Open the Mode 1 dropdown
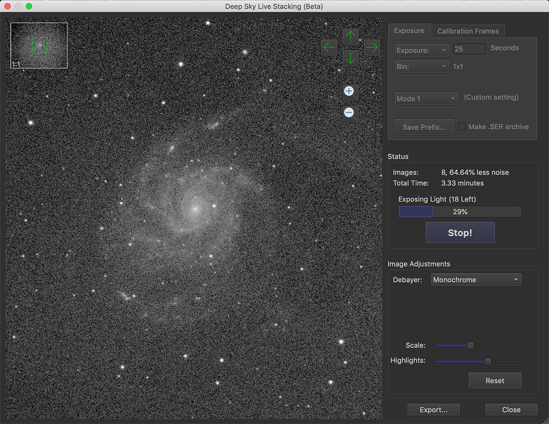Viewport: 549px width, 424px height. [x=426, y=98]
